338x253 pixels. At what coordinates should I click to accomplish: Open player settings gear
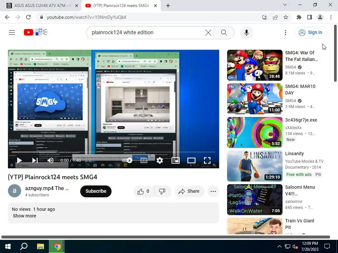tap(160, 160)
